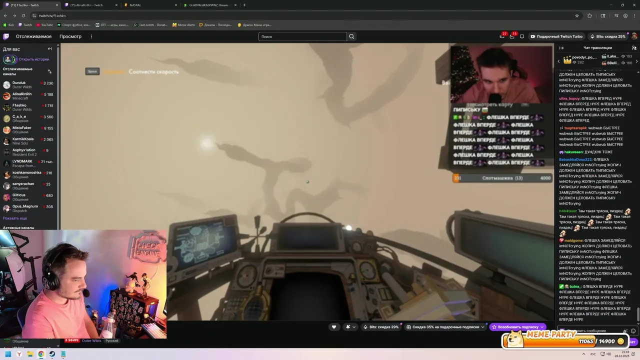Image resolution: width=640 pixels, height=360 pixels.
Task: Sort followed channels with arrows icon
Action: [x=49, y=71]
